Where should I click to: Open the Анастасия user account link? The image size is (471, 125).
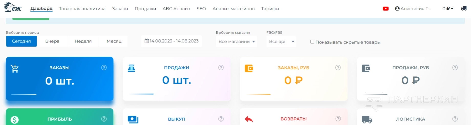[413, 9]
